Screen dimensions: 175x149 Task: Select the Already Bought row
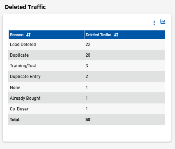[x=86, y=98]
